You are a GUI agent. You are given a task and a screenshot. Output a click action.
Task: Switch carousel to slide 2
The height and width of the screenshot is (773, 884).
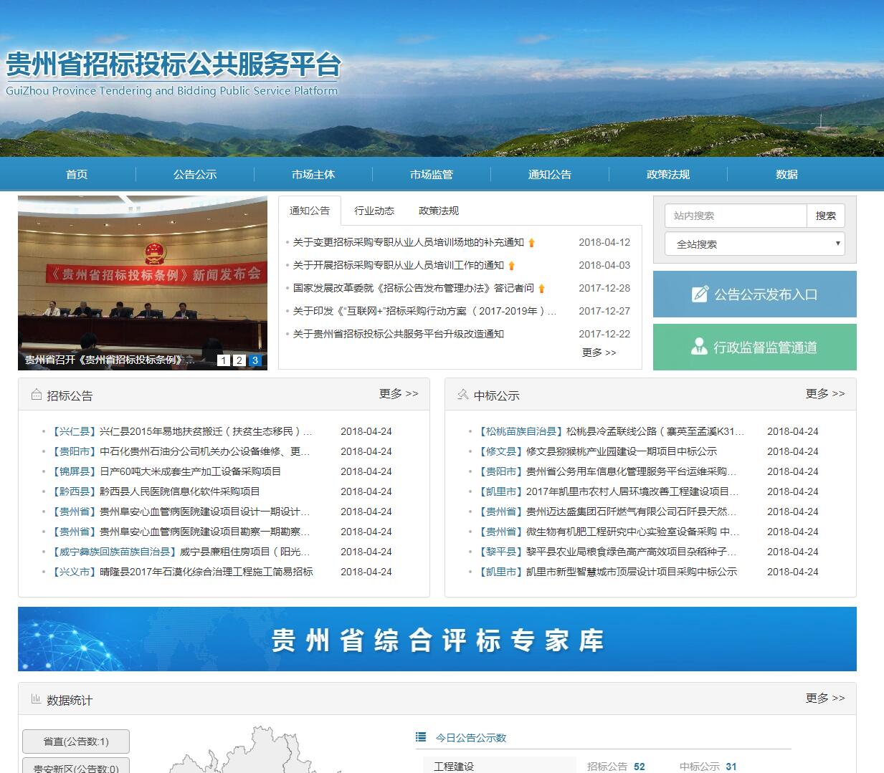click(x=239, y=360)
